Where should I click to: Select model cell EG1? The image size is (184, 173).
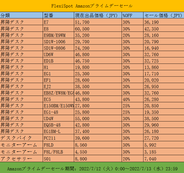pyautogui.click(x=58, y=73)
